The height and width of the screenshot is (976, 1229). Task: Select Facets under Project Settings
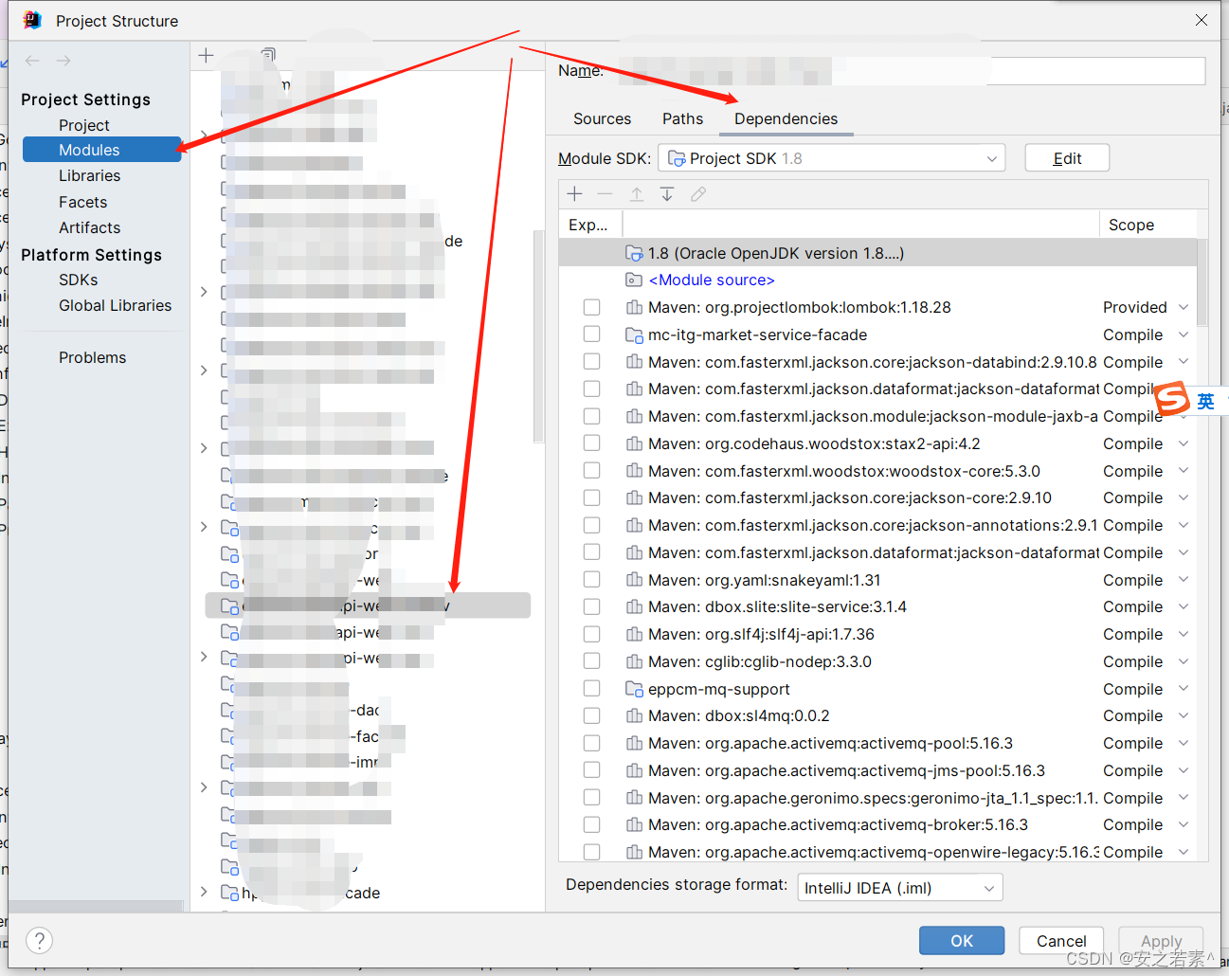(x=83, y=202)
